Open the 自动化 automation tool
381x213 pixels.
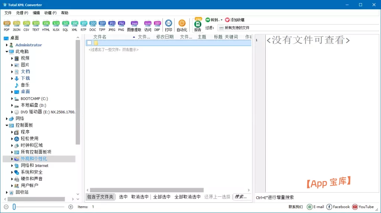click(x=182, y=26)
